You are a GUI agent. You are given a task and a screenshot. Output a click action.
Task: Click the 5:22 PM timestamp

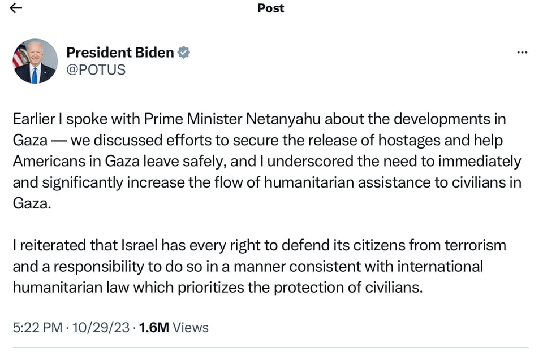point(37,327)
